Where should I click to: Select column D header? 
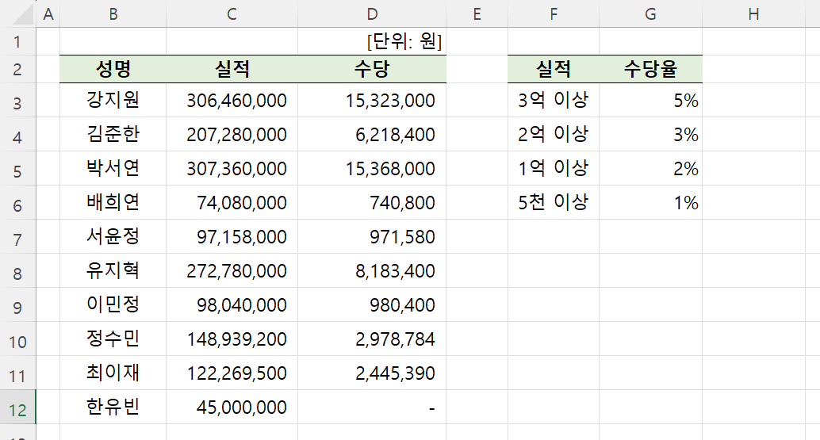(372, 14)
